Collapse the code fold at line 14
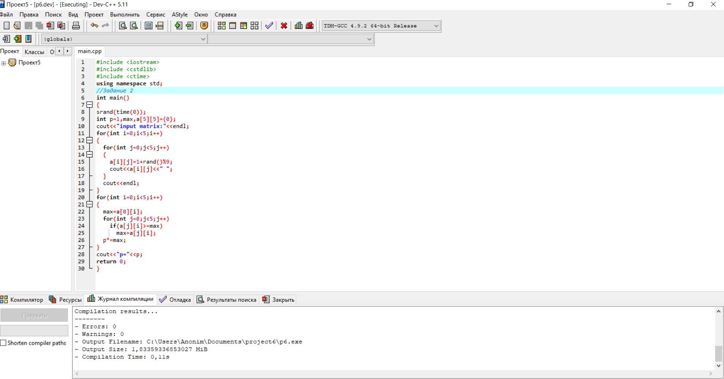 coord(90,155)
